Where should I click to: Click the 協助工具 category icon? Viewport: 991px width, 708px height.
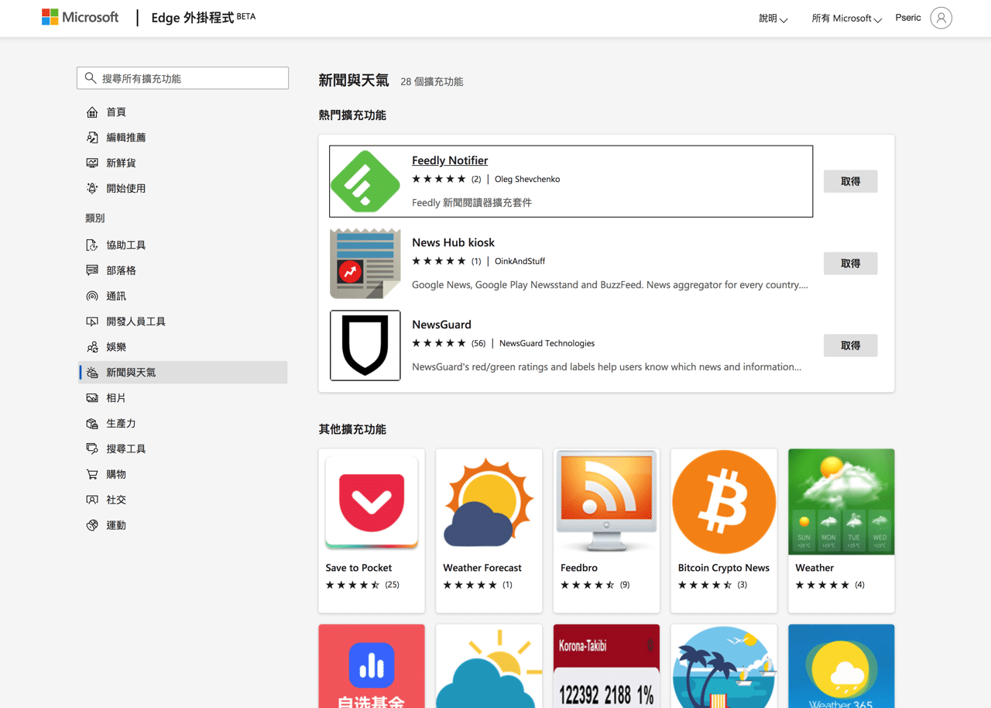pos(92,246)
